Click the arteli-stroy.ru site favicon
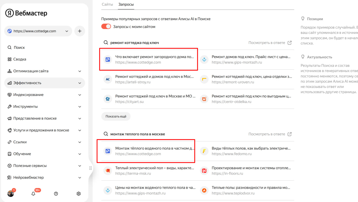 [108, 79]
